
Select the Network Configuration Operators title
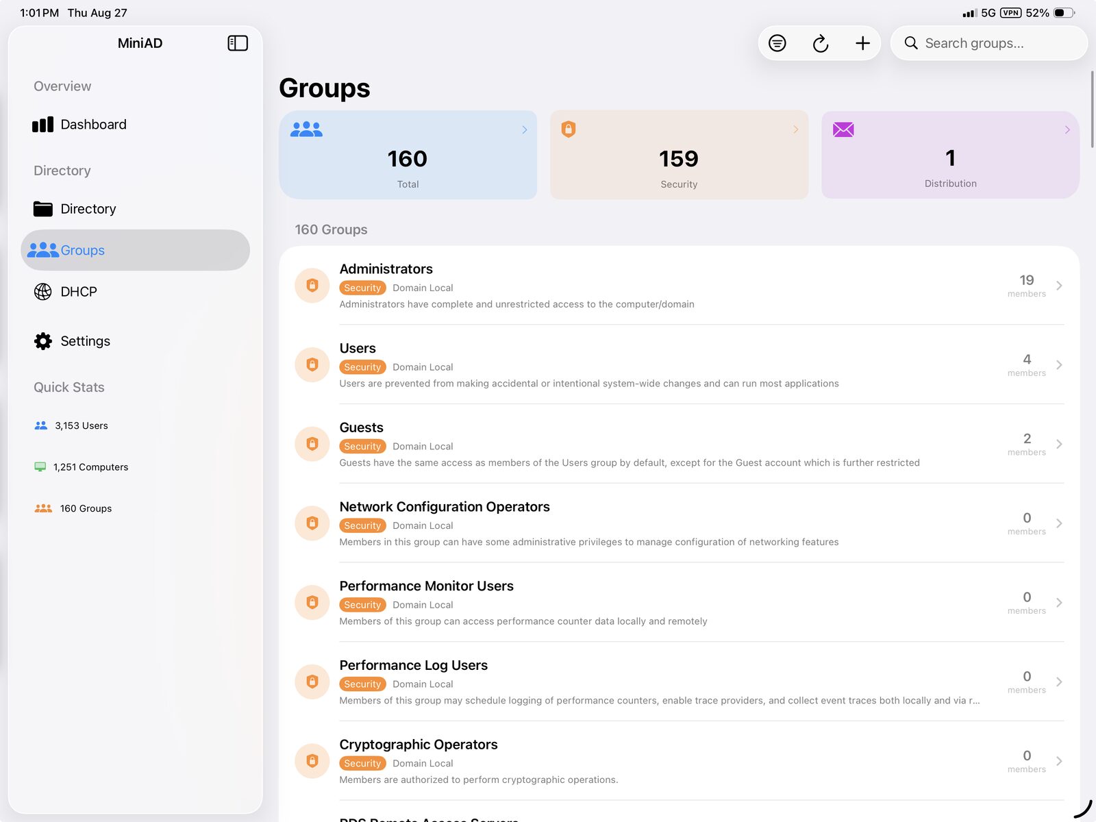click(x=445, y=507)
